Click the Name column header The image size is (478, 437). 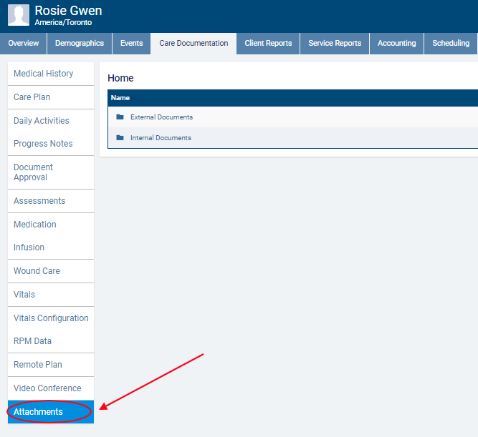120,98
